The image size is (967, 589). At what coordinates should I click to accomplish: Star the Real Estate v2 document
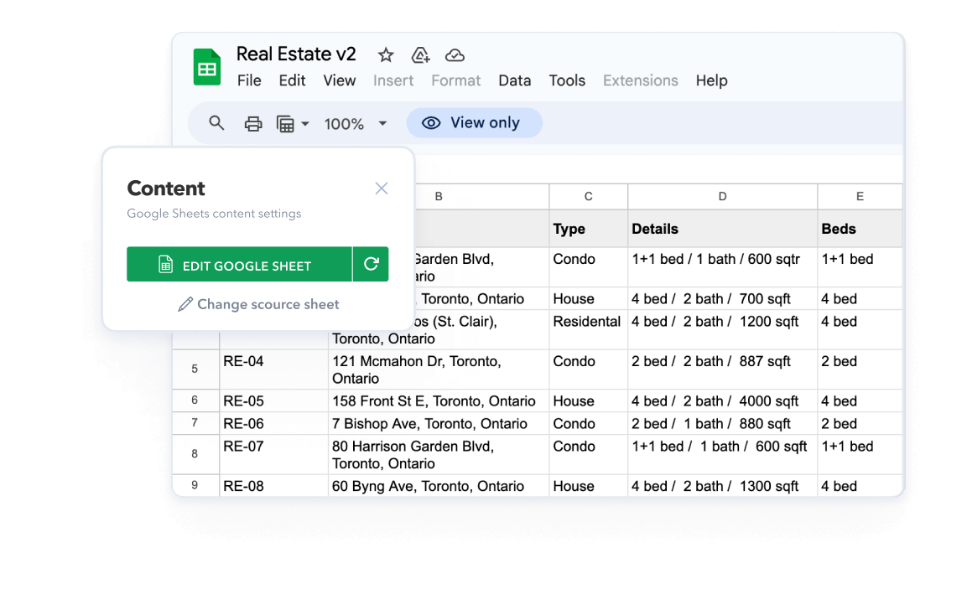pos(386,55)
